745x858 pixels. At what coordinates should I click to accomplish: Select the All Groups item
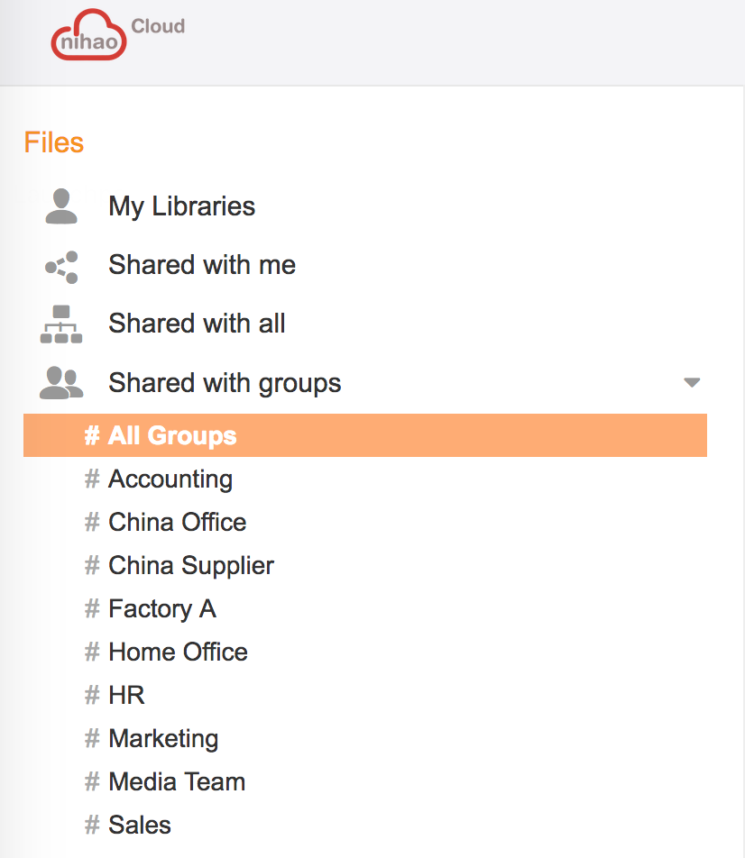(172, 435)
